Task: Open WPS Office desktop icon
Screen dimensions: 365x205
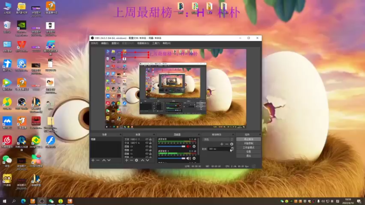Action: click(x=21, y=46)
